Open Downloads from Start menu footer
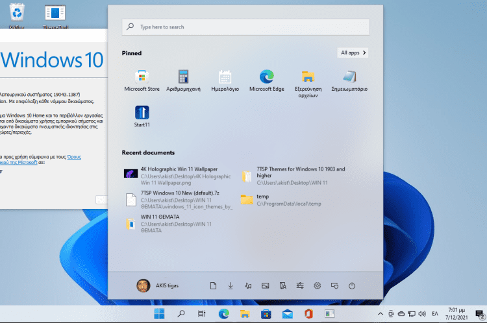This screenshot has height=323, width=487. pos(231,286)
